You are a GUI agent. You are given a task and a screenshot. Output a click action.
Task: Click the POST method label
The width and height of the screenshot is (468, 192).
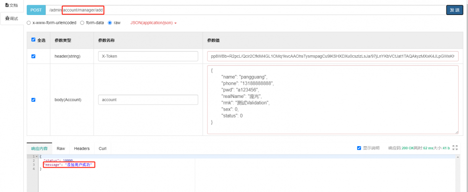[36, 10]
